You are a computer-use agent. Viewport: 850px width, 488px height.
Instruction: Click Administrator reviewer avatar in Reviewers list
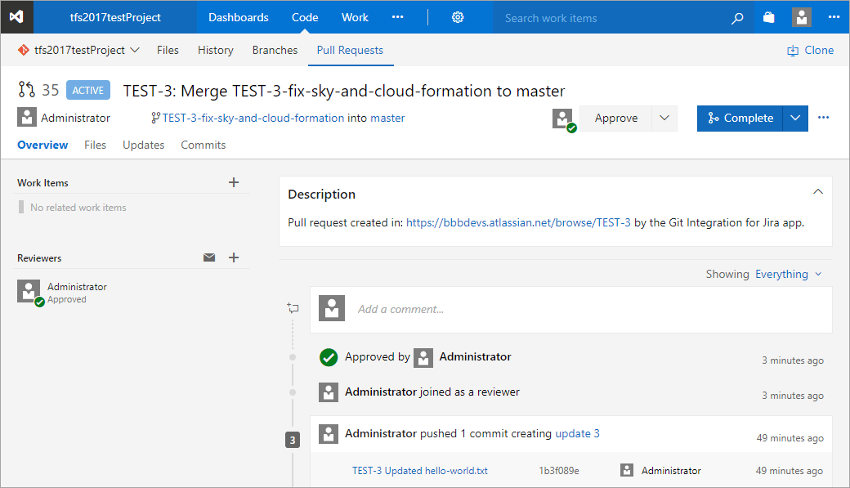tap(29, 291)
